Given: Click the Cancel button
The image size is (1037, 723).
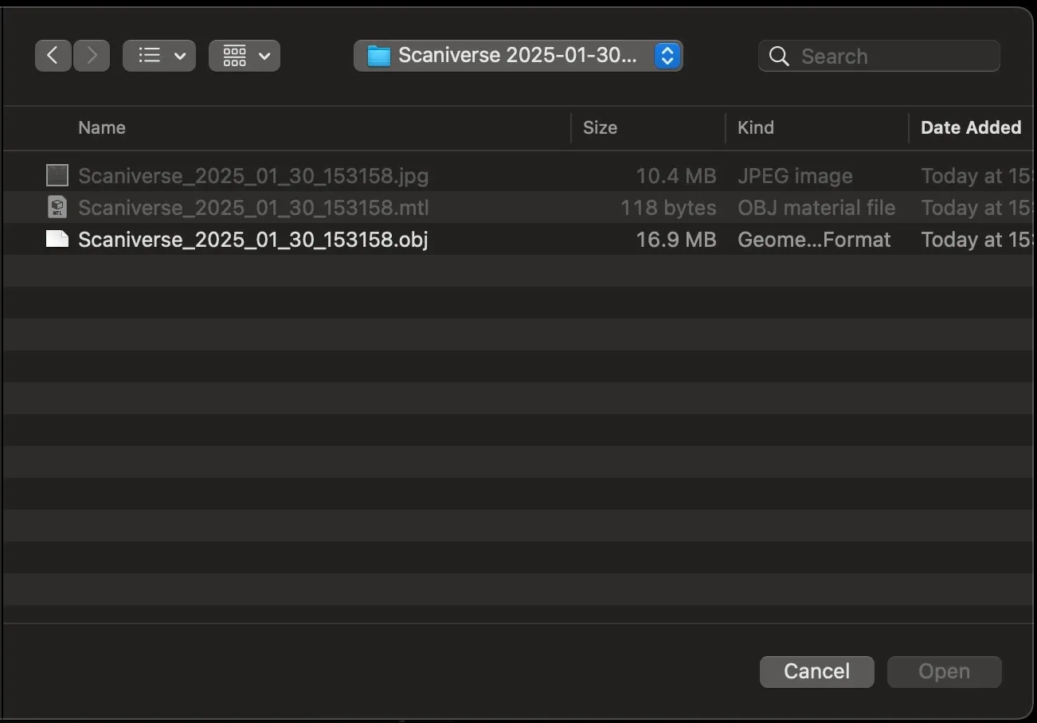Looking at the screenshot, I should coord(816,671).
